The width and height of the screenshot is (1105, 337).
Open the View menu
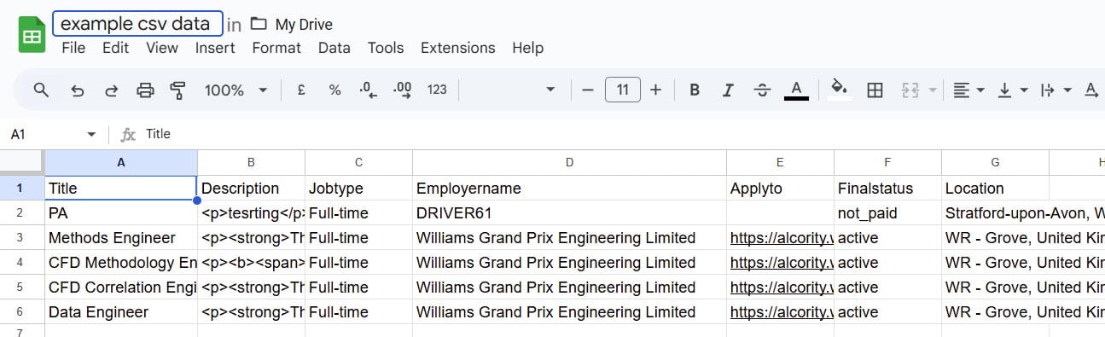162,48
